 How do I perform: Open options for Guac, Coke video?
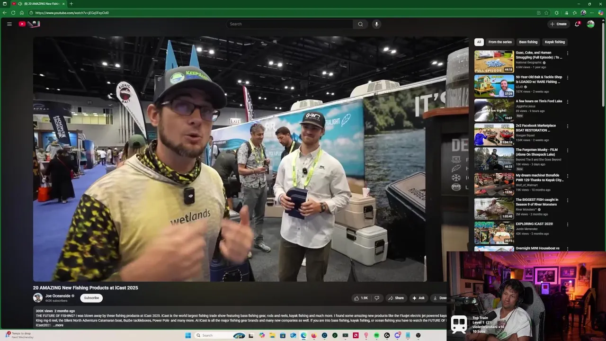(x=567, y=53)
